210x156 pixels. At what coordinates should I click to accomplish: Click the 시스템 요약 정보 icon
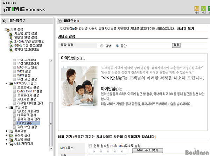click(10, 34)
